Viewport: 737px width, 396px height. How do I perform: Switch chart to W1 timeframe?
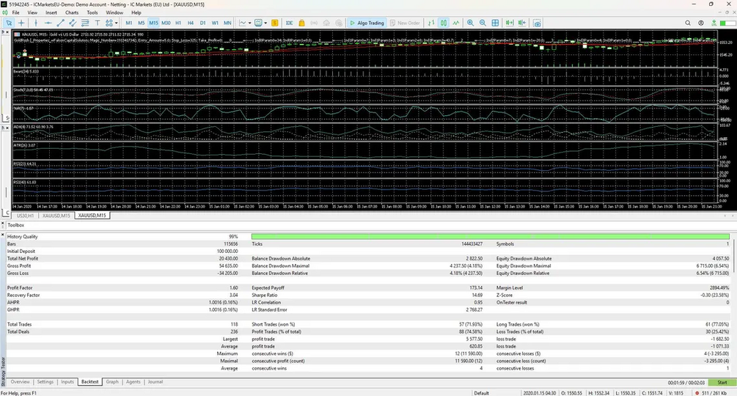pos(215,23)
